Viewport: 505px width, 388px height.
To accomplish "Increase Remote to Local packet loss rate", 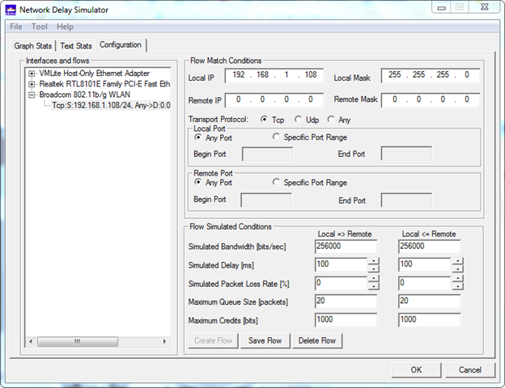I will click(457, 279).
